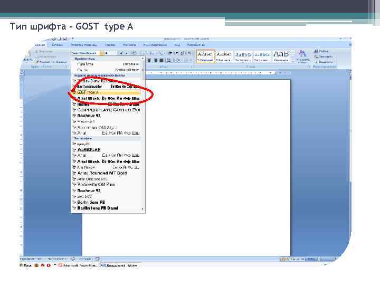Click the font size box
This screenshot has width=380, height=285.
pyautogui.click(x=109, y=53)
